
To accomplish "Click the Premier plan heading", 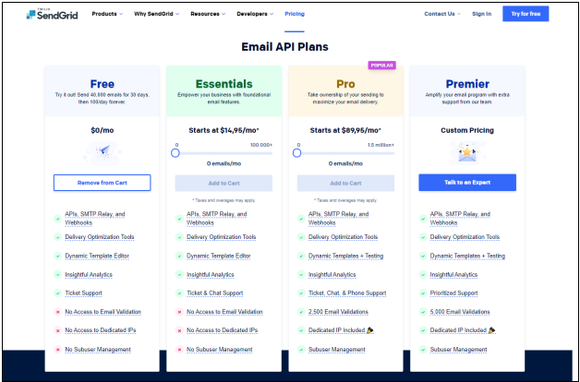I will (x=467, y=84).
